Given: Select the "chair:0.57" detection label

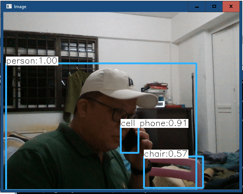Looking at the screenshot, I should [x=166, y=154].
